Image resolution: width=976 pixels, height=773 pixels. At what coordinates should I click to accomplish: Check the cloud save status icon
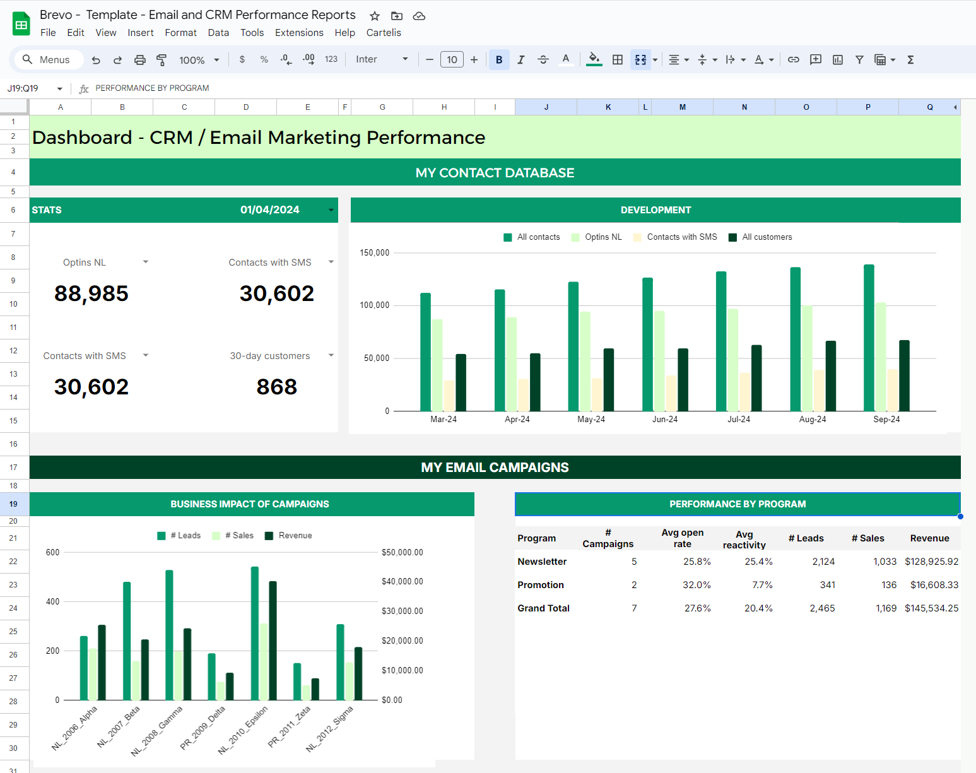419,16
